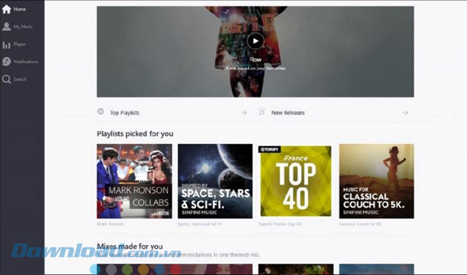Click the Player equalizer bars icon

pos(7,44)
